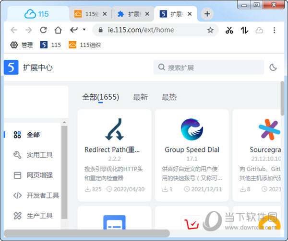288x241 pixels.
Task: Open Redirect Path extension title
Action: coord(112,150)
